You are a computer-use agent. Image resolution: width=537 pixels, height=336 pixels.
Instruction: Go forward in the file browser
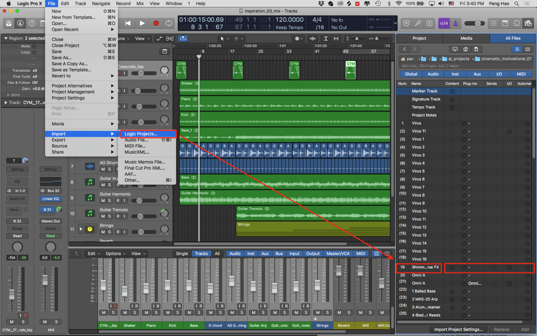415,49
